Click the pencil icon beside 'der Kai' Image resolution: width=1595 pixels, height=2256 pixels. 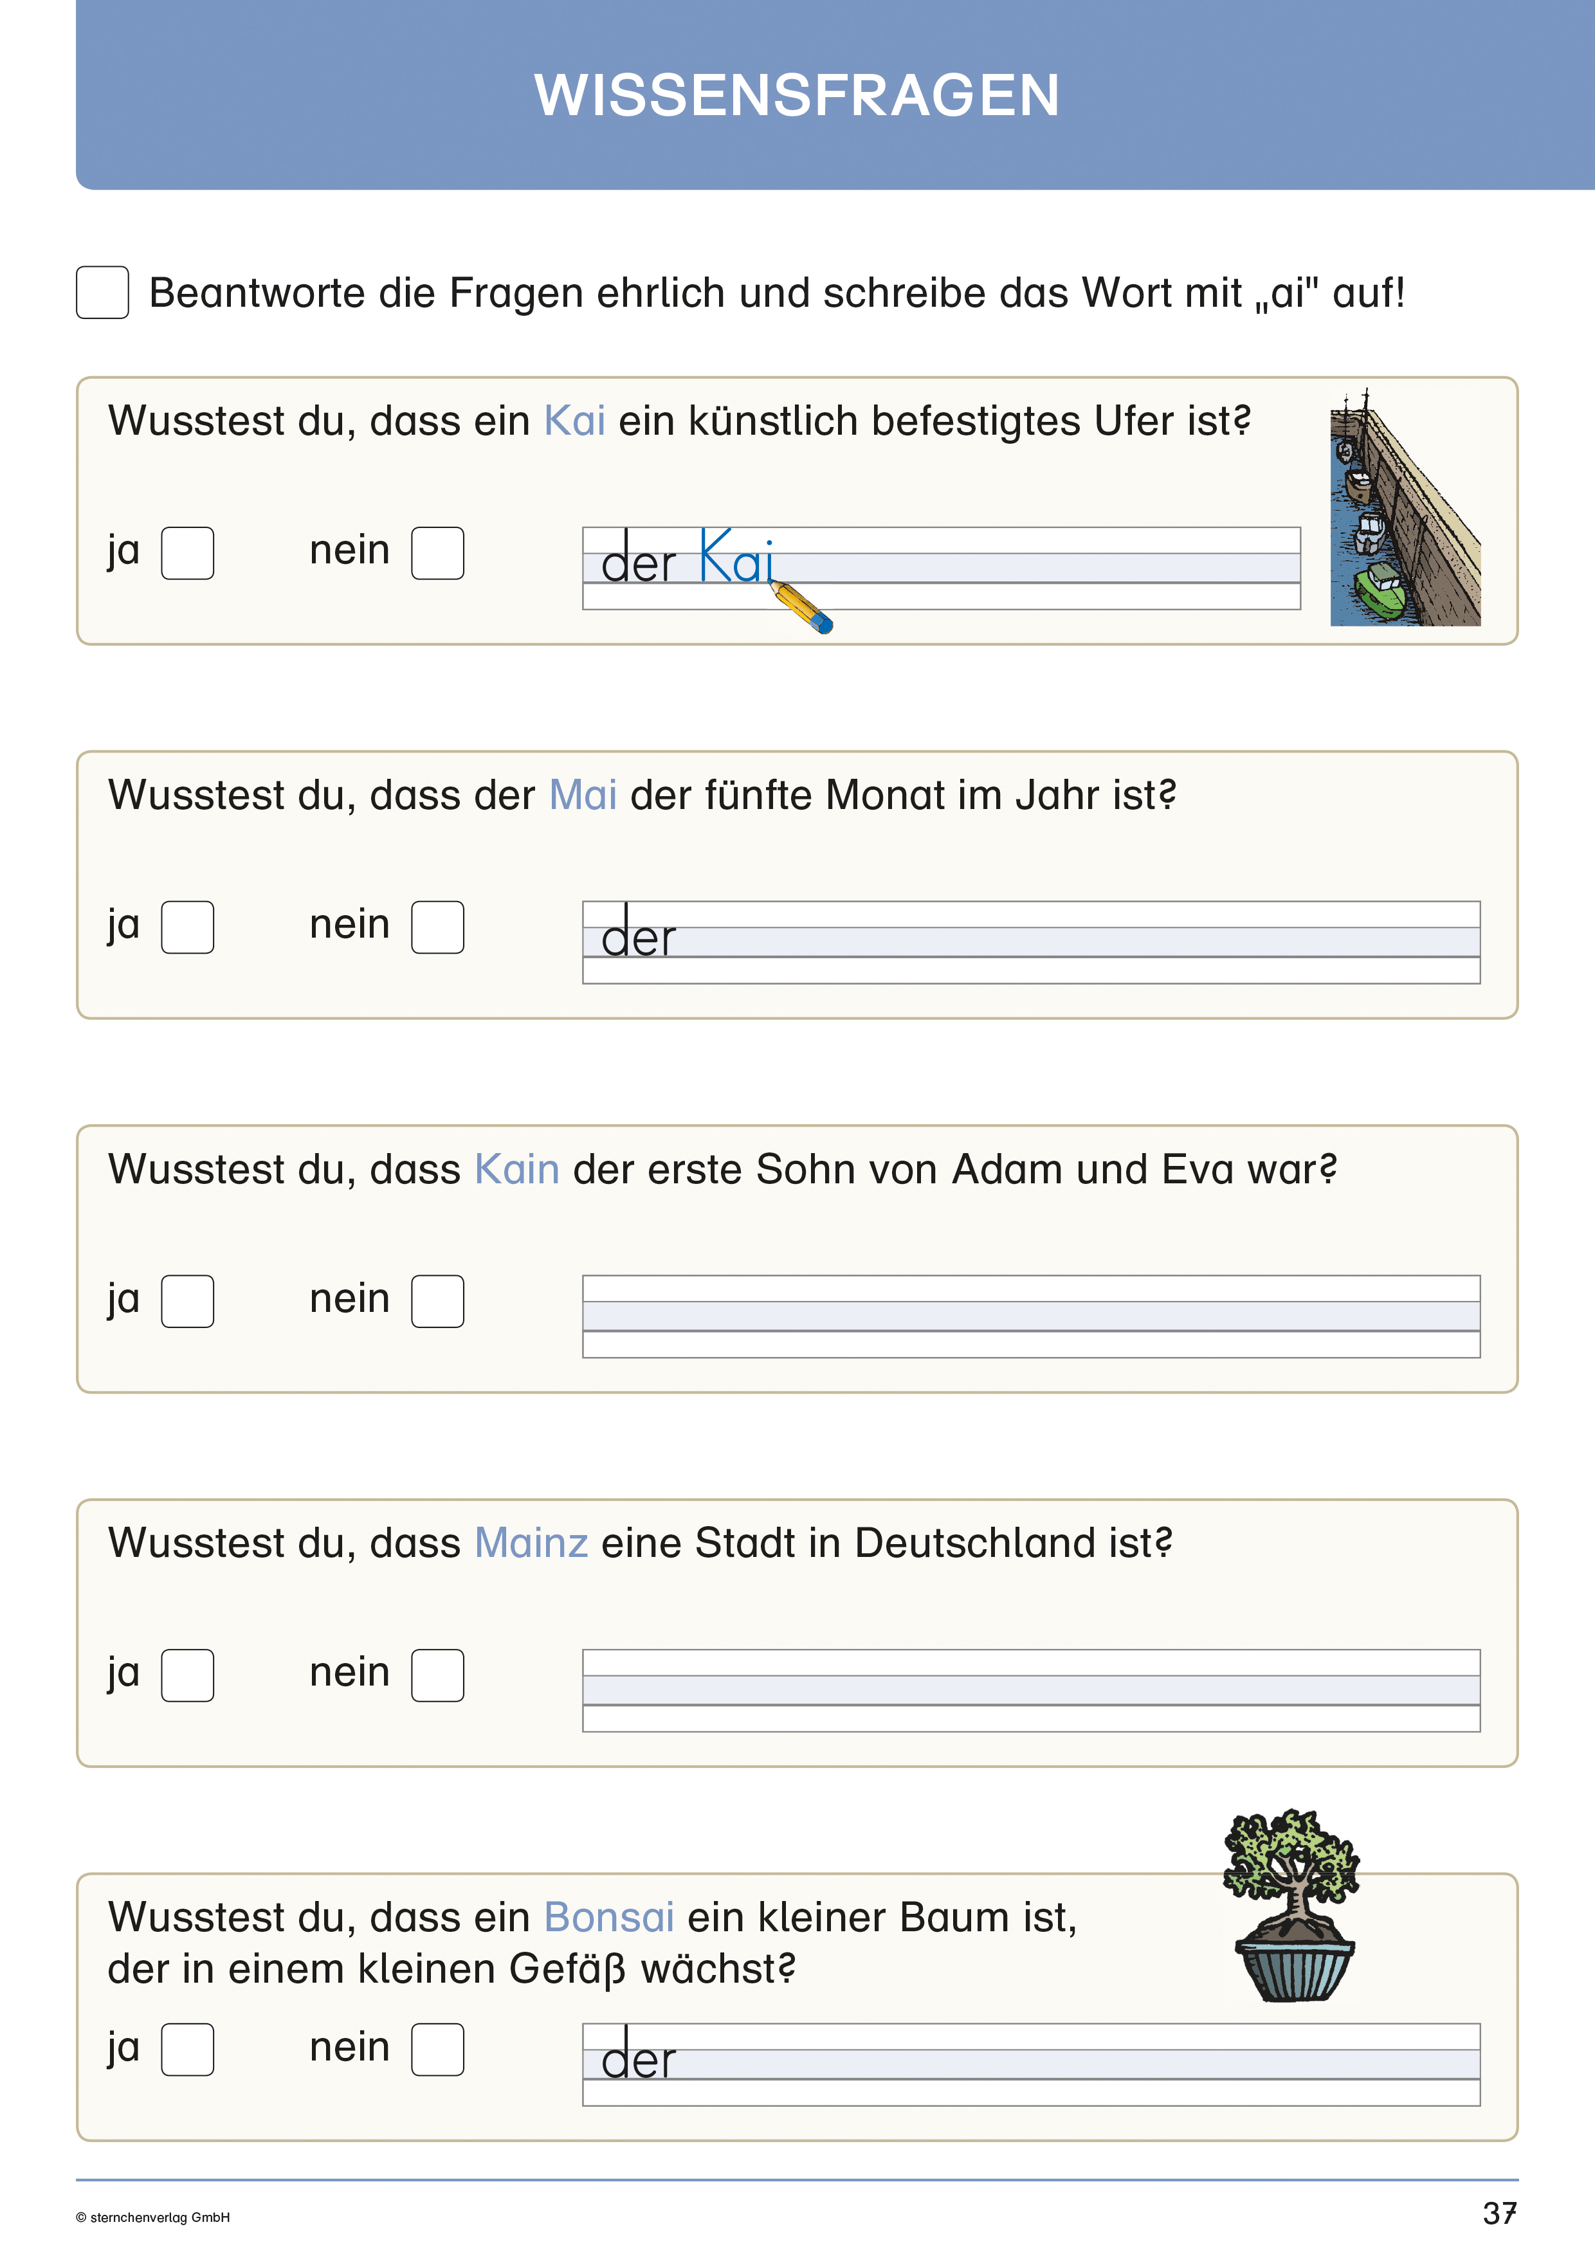click(802, 607)
